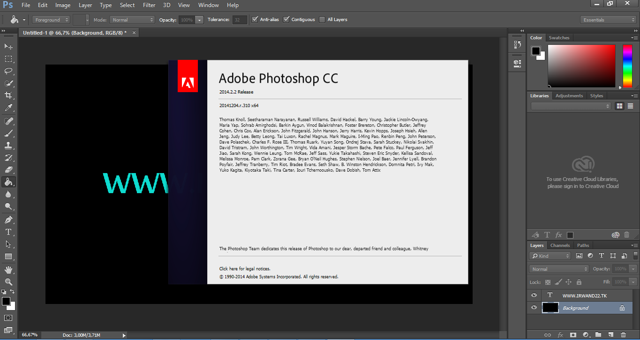Open options bar Opacity slider arrow
Viewport: 640px width, 340px height.
(200, 20)
